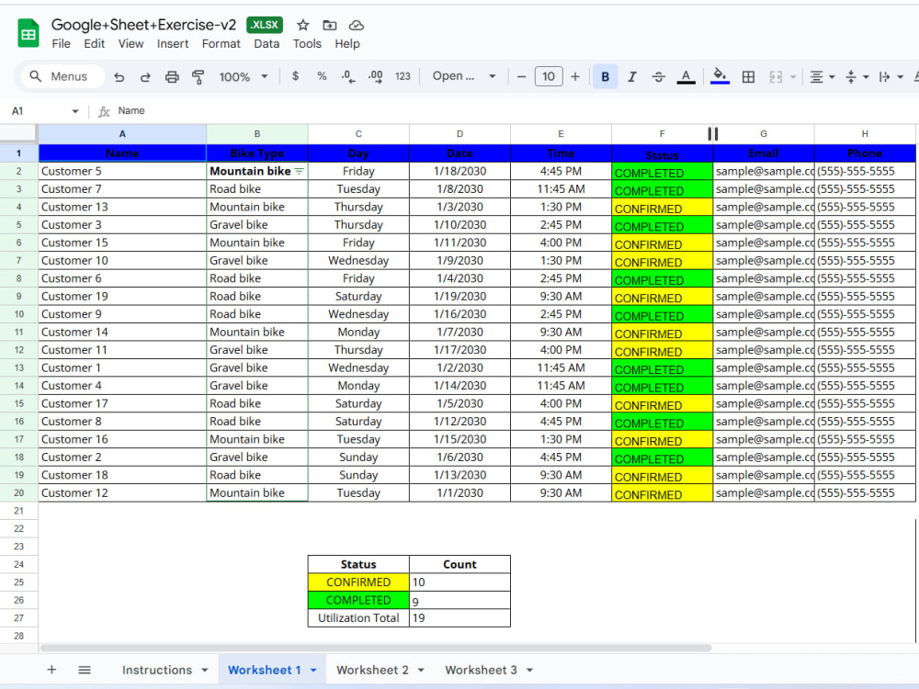Screen dimensions: 919x689
Task: Open the zoom 100% dropdown
Action: 244,77
